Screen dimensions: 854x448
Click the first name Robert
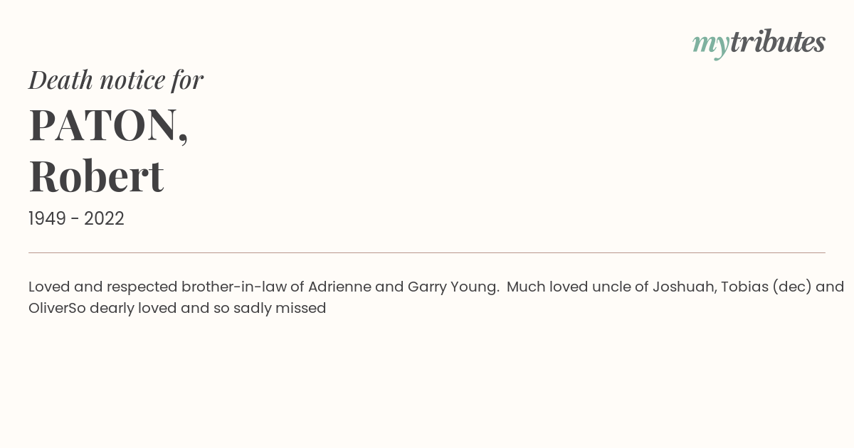[96, 176]
